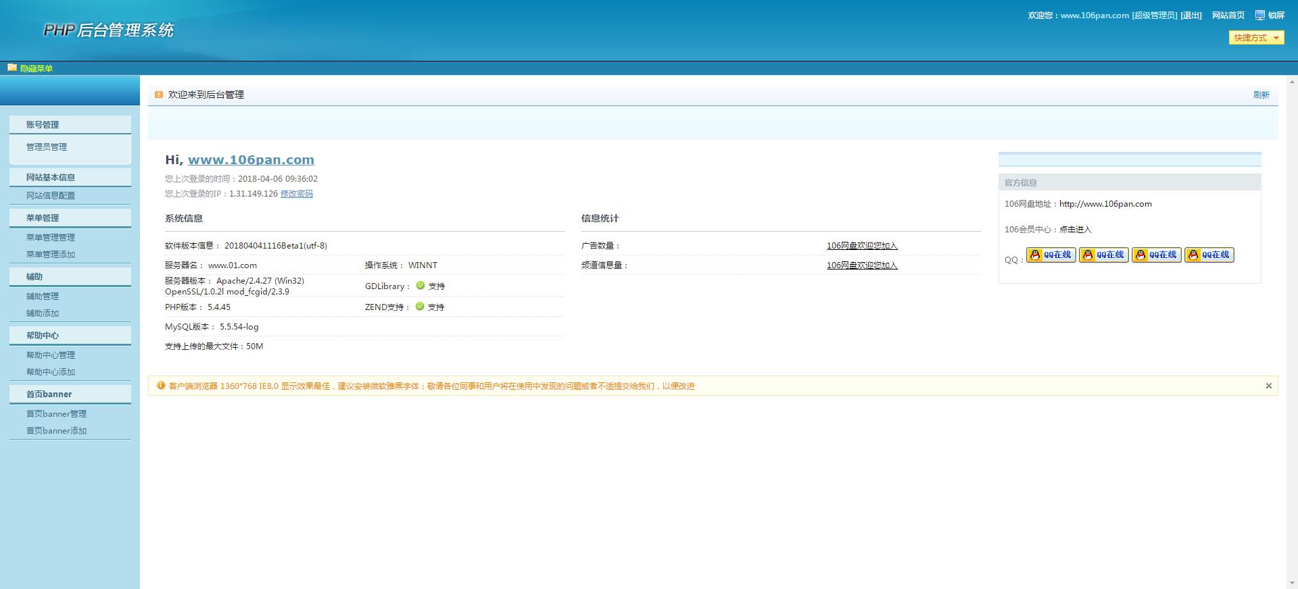Open 帮助中心添加 in sidebar
This screenshot has height=589, width=1298.
click(x=51, y=372)
